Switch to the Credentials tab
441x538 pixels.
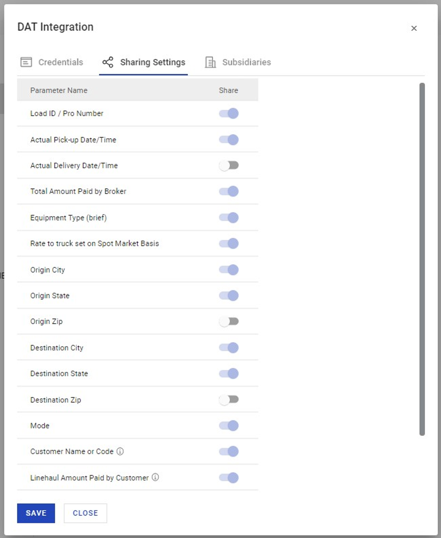pos(52,62)
